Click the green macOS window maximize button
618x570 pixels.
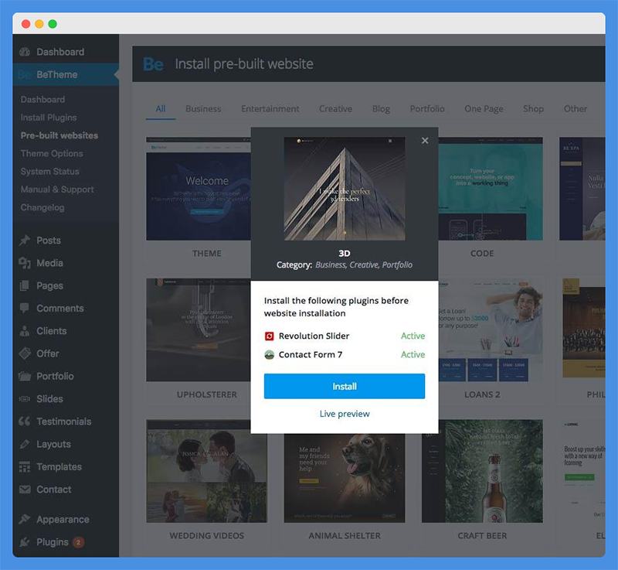click(x=53, y=24)
